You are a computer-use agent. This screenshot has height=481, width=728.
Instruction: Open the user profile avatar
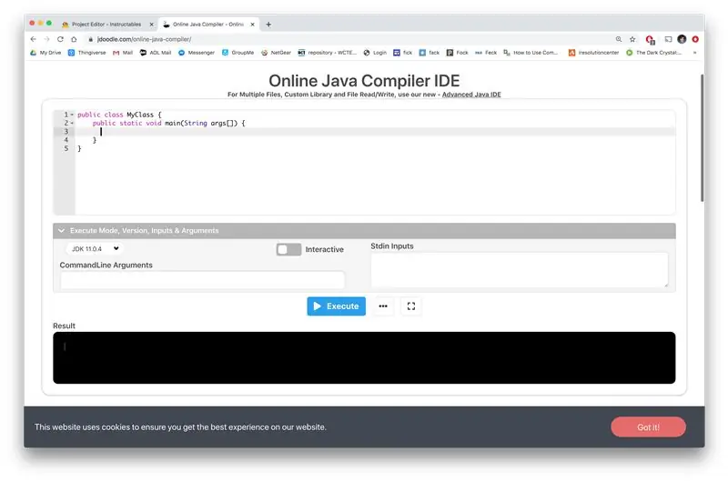682,39
